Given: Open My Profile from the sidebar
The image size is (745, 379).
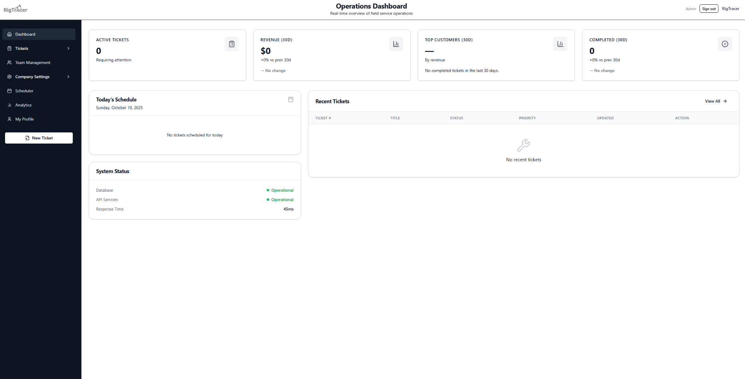Looking at the screenshot, I should [x=24, y=119].
